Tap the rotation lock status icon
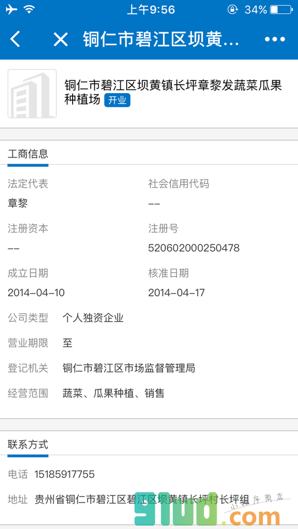298x529 pixels. (x=232, y=9)
